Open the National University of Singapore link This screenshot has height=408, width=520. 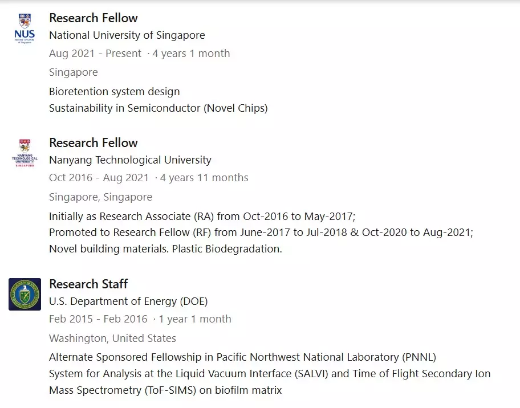click(127, 35)
